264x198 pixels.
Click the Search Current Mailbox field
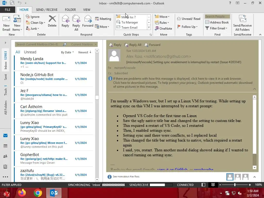click(x=39, y=44)
